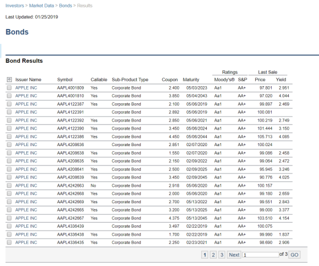Tick the checkbox beside AAPL4208636

(9, 144)
